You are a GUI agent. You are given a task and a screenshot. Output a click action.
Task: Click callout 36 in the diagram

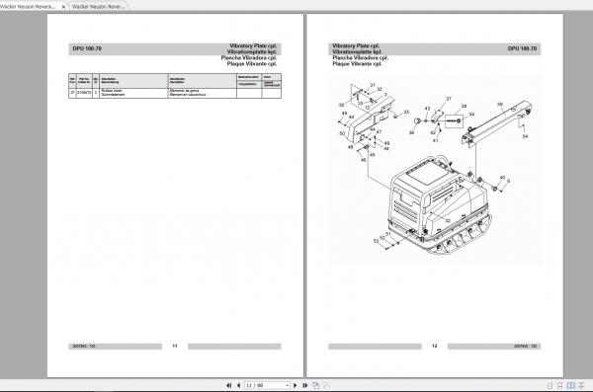[411, 132]
